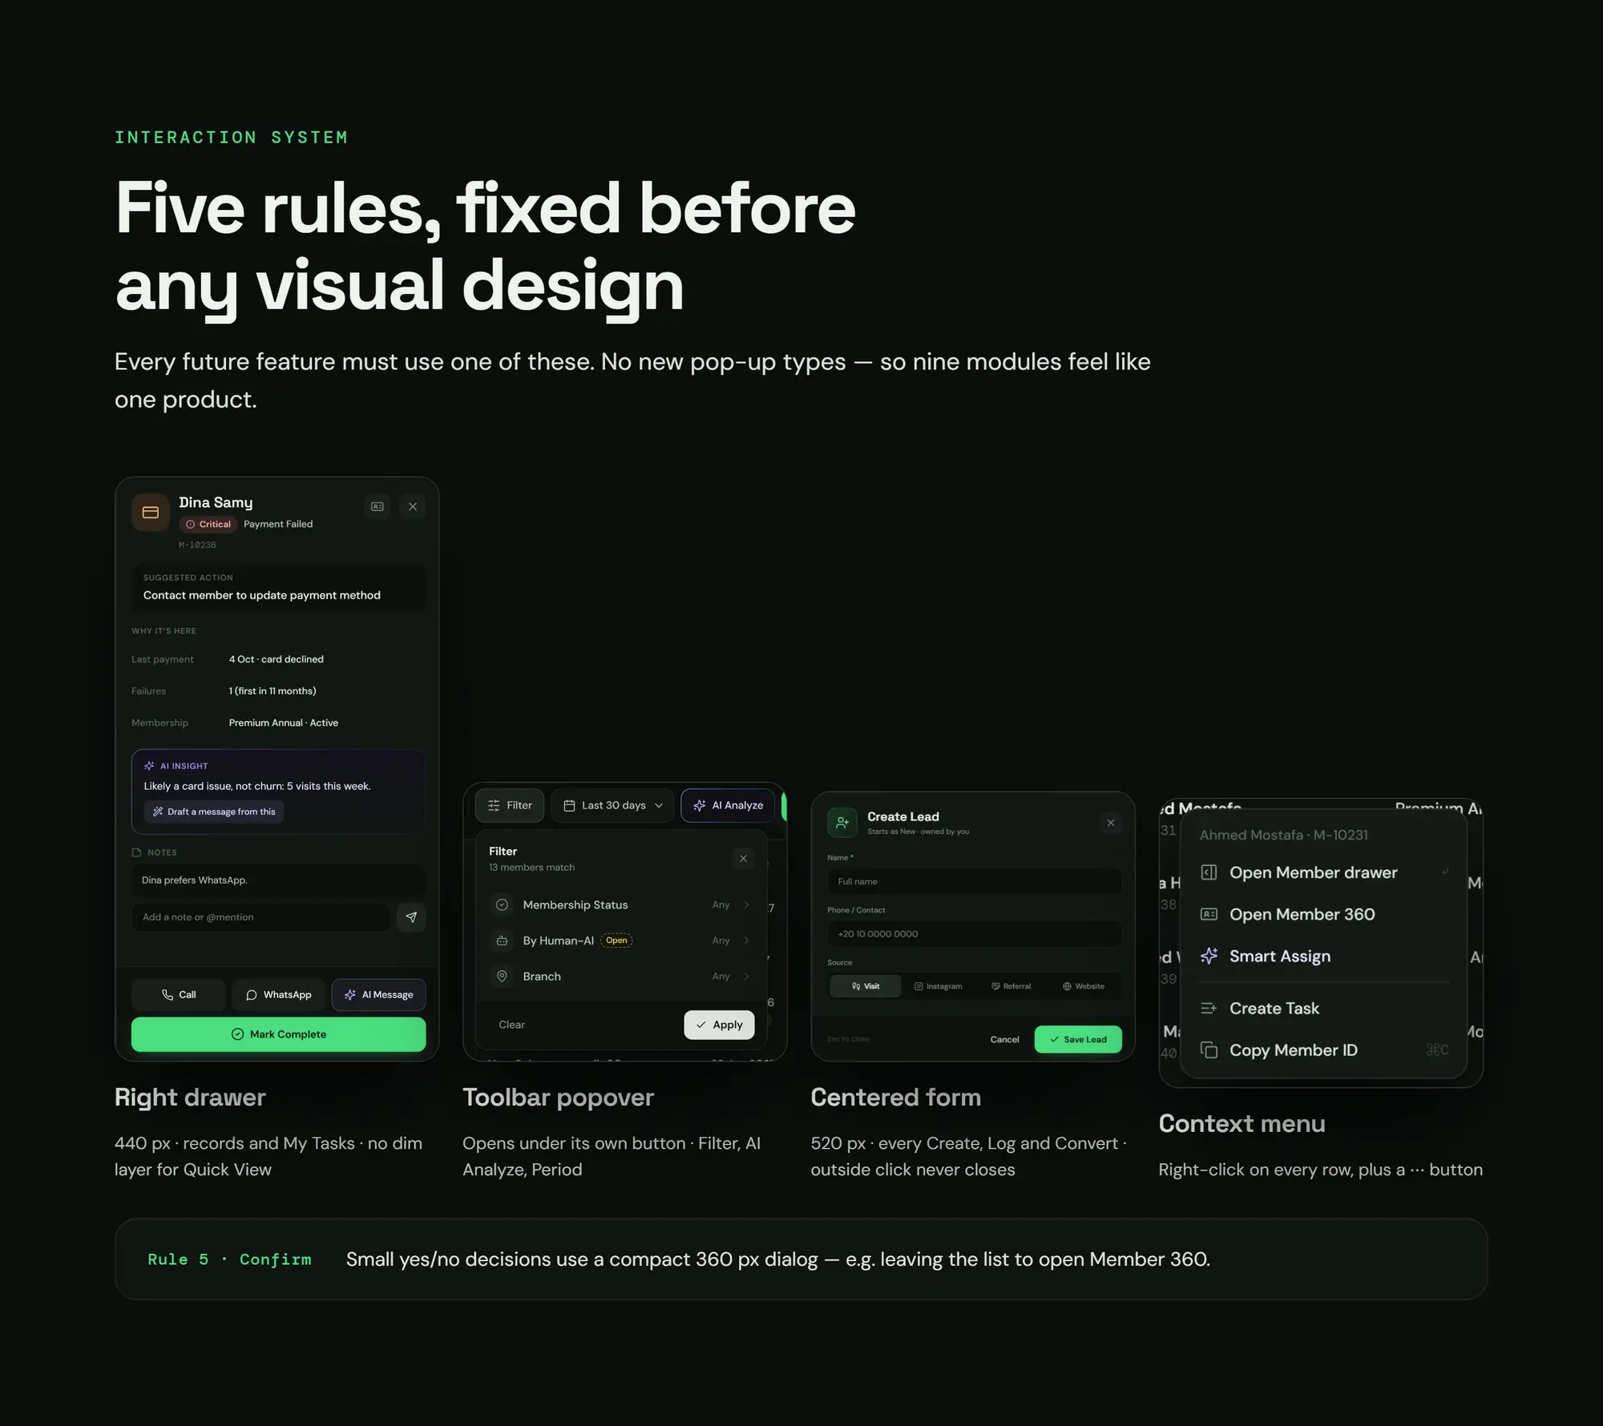Click the Membership Status check-circle icon
Viewport: 1603px width, 1426px height.
pyautogui.click(x=502, y=904)
